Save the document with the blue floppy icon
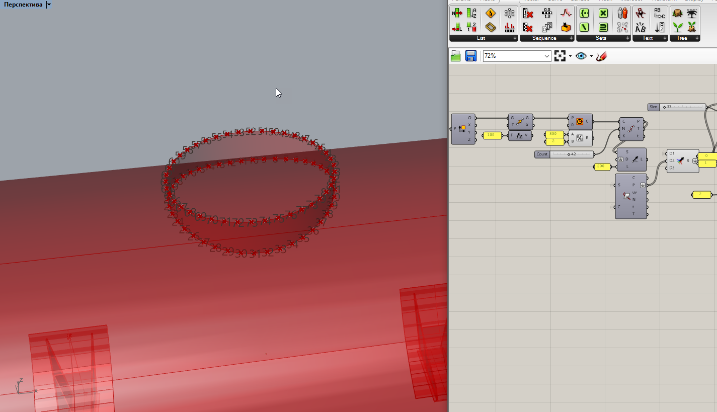This screenshot has width=717, height=412. [471, 56]
